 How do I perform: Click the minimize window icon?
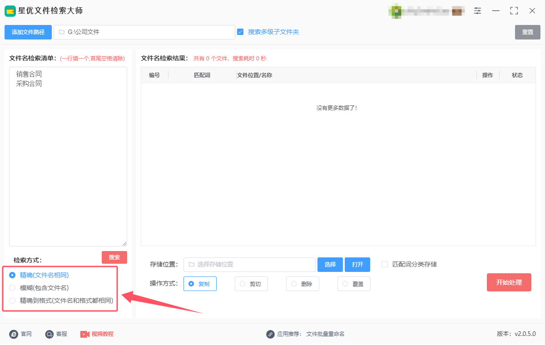click(496, 10)
